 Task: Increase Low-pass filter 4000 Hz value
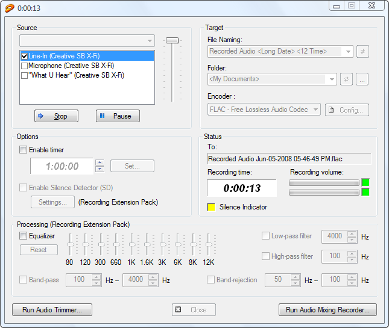(352, 234)
